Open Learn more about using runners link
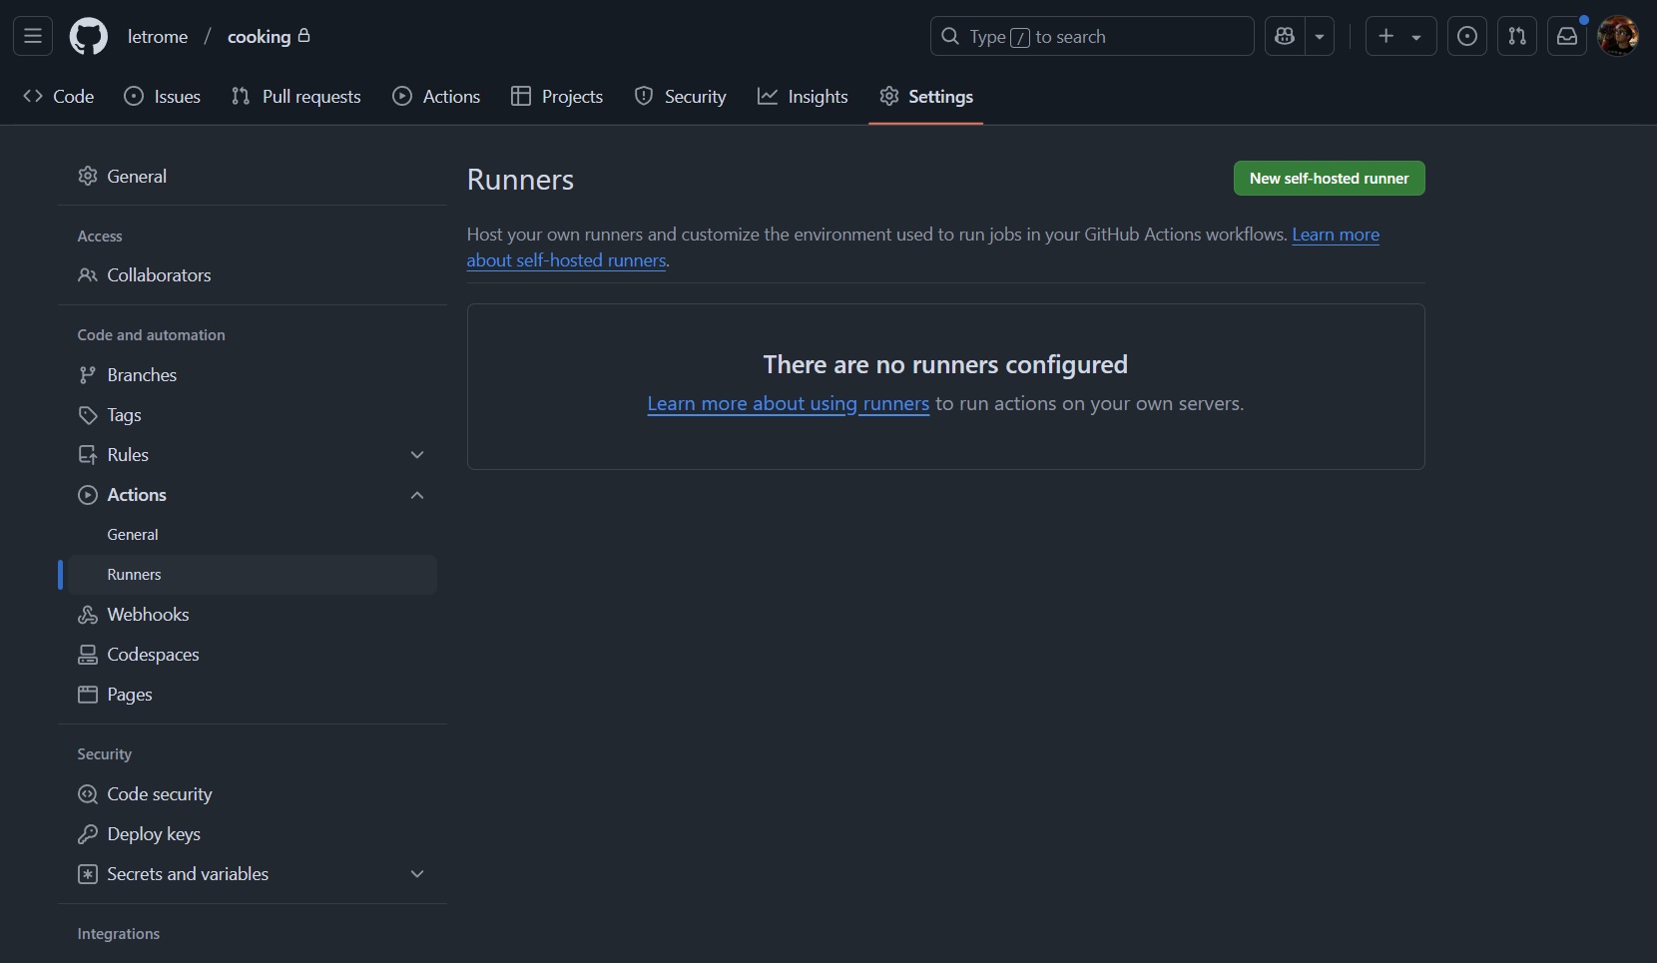The image size is (1657, 963). pyautogui.click(x=789, y=404)
